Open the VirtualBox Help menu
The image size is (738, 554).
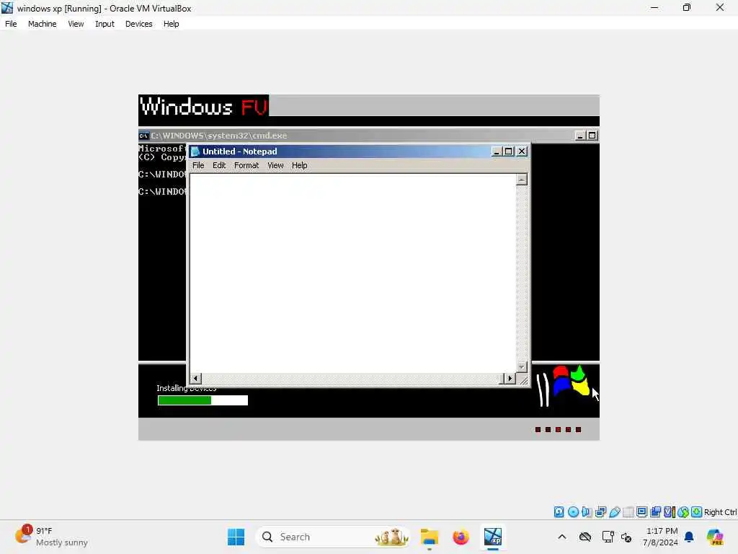point(172,24)
